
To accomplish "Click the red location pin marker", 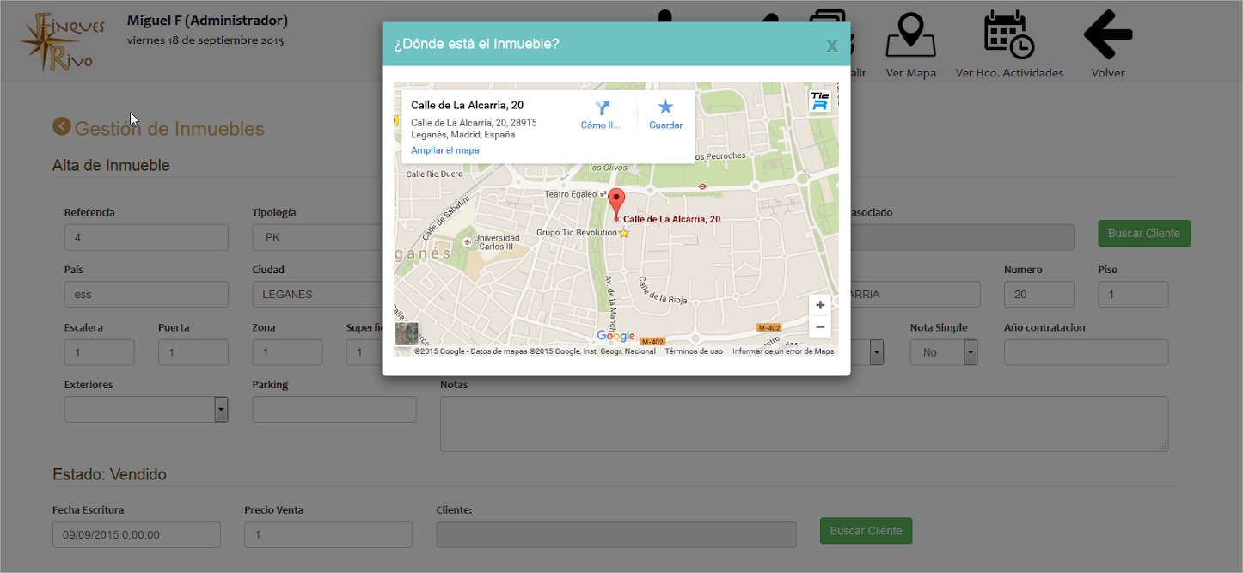I will (x=616, y=203).
